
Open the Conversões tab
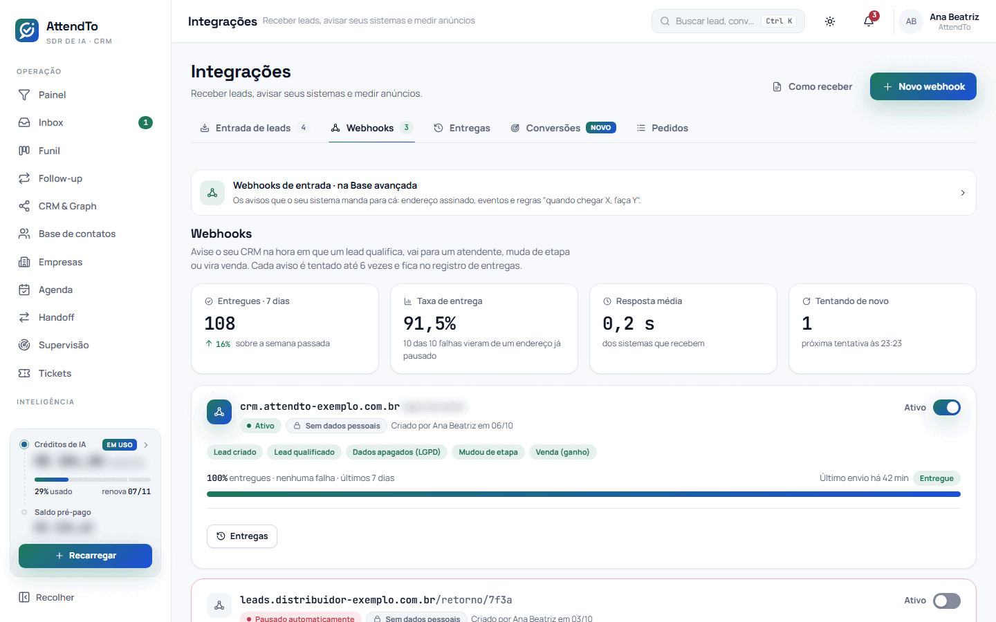[x=563, y=128]
